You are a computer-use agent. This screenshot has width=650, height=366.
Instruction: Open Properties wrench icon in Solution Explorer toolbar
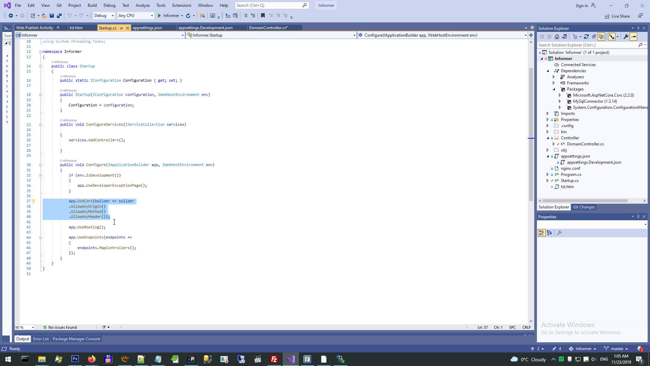626,37
